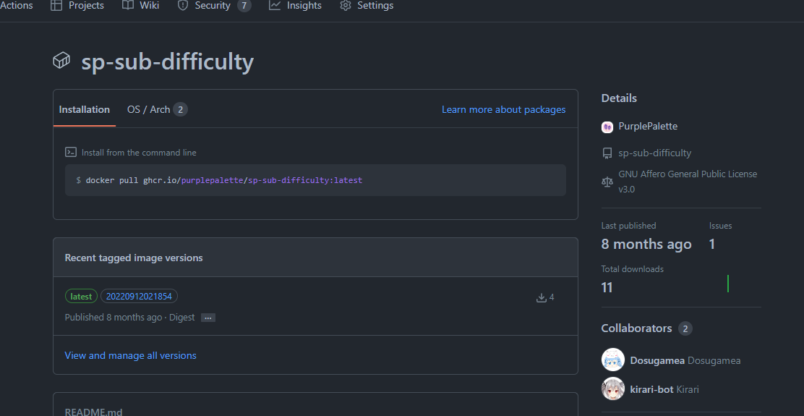Open the Projects tab icon

tap(56, 6)
